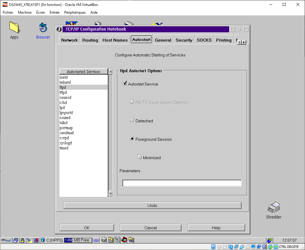
Task: Click the VirtualBox USB device status icon
Action: pyautogui.click(x=242, y=247)
